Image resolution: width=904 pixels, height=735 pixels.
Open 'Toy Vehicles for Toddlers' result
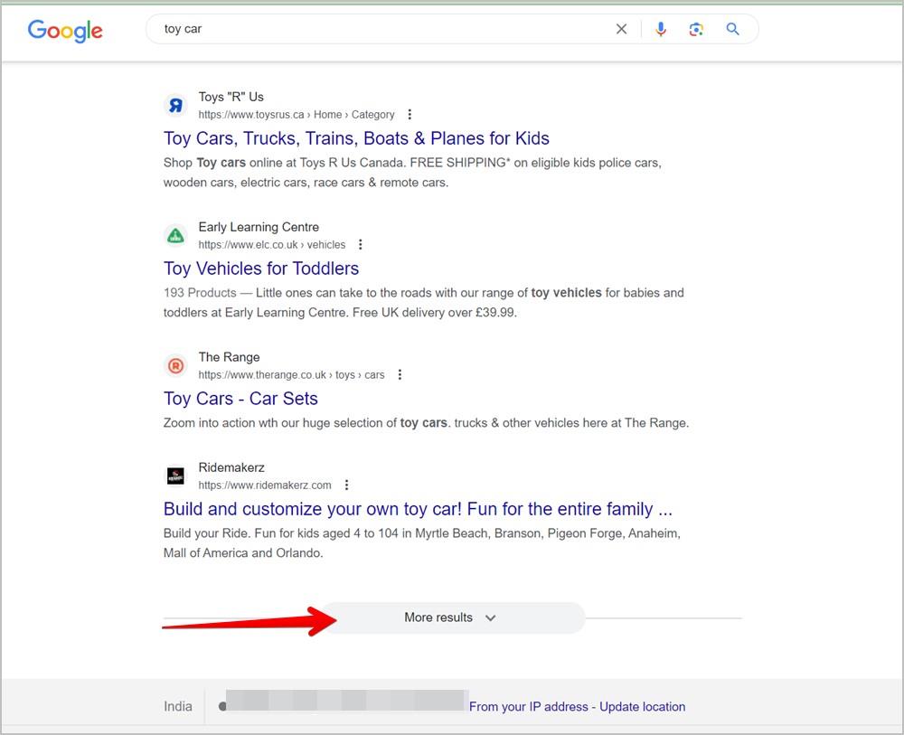261,269
